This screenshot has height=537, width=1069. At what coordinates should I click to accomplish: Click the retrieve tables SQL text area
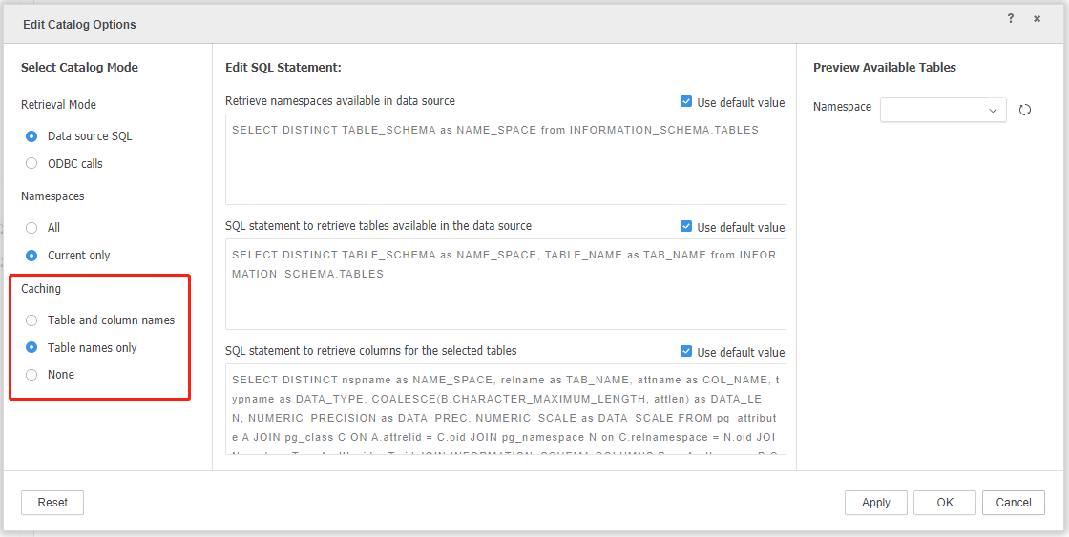pos(505,284)
